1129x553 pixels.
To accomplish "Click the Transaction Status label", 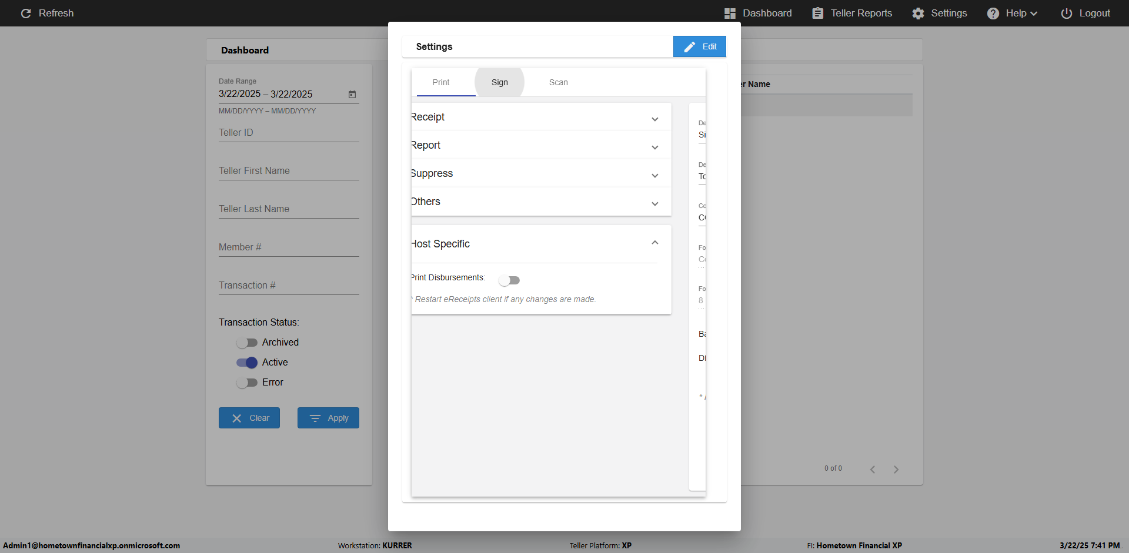I will [259, 322].
